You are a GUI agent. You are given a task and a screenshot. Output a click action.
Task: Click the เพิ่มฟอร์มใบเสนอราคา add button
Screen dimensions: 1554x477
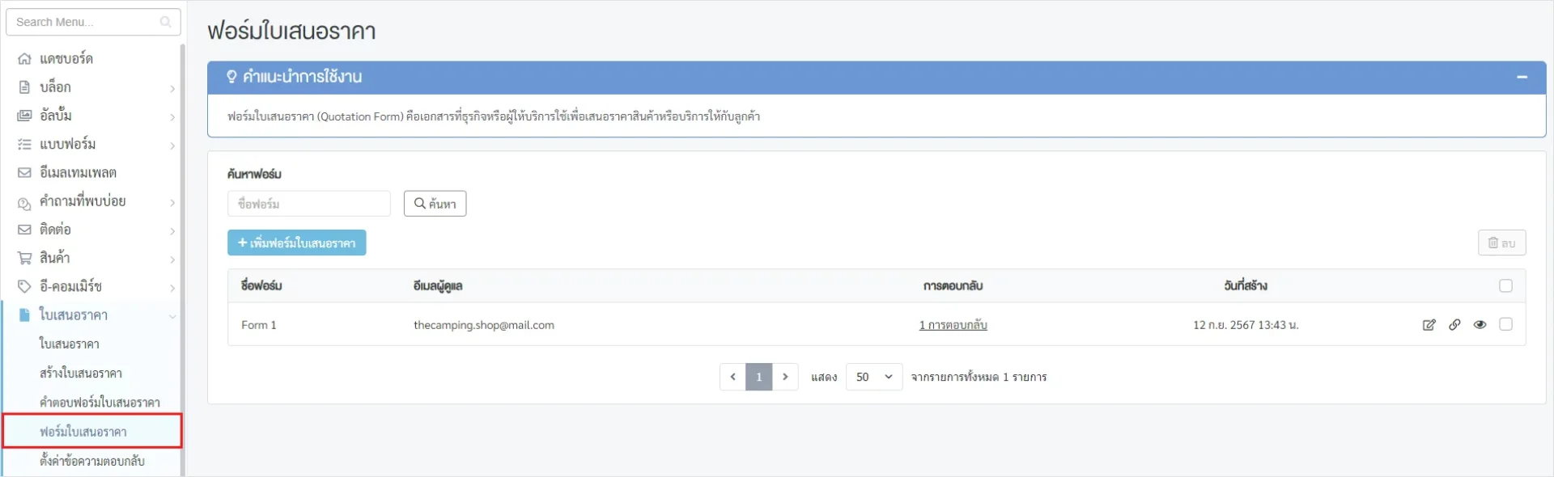coord(296,243)
